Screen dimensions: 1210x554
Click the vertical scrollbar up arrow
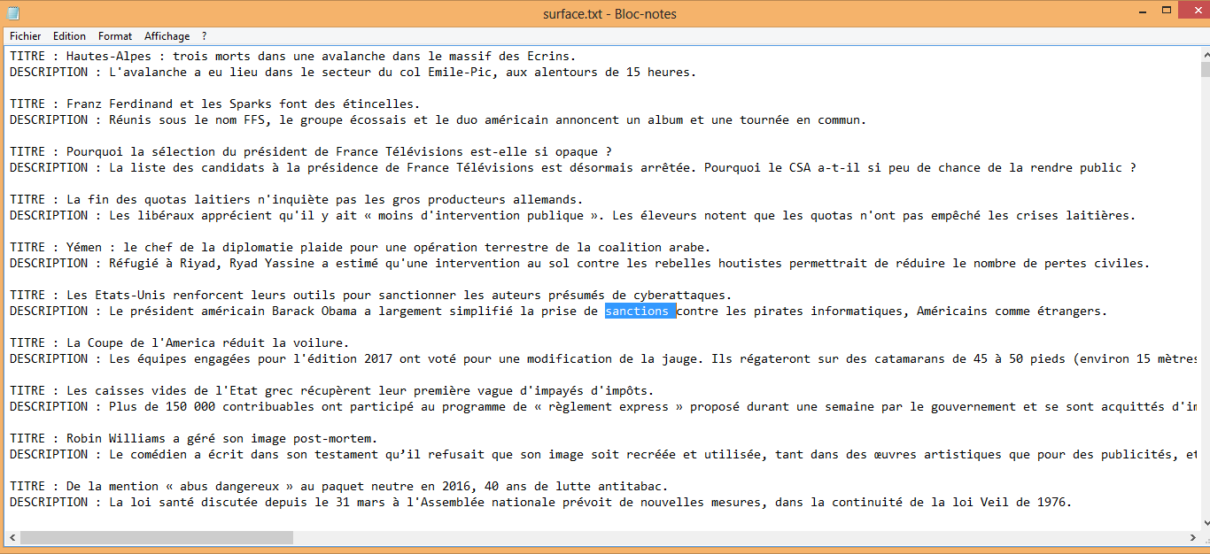coord(1205,54)
